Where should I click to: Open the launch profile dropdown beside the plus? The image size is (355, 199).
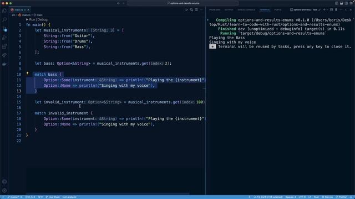point(327,10)
